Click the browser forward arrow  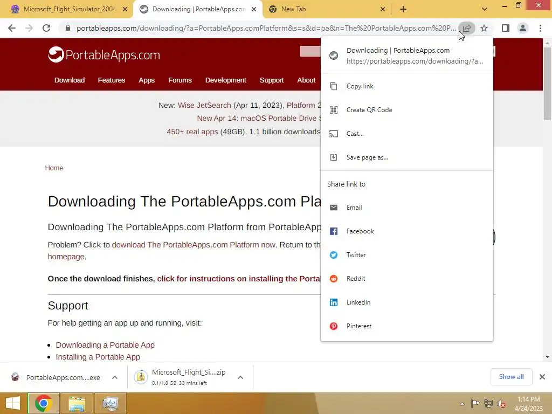click(x=29, y=28)
